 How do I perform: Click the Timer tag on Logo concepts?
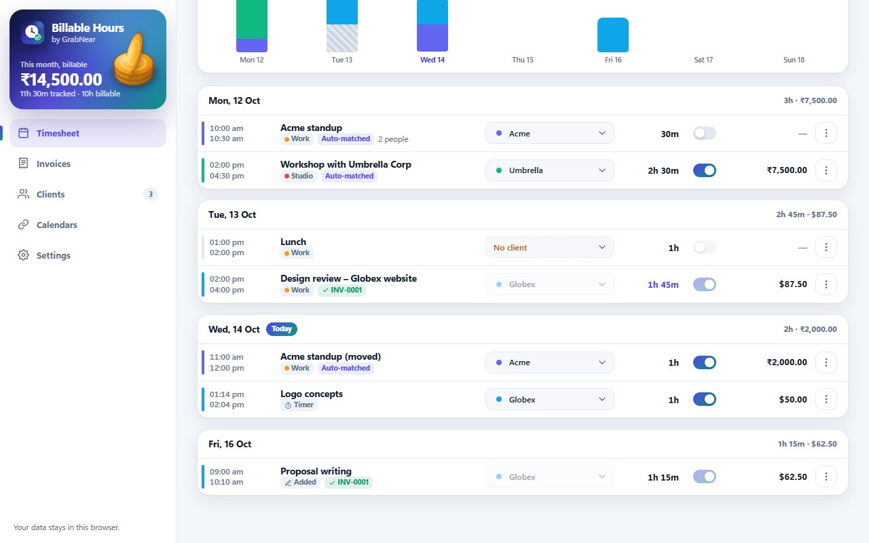(299, 405)
